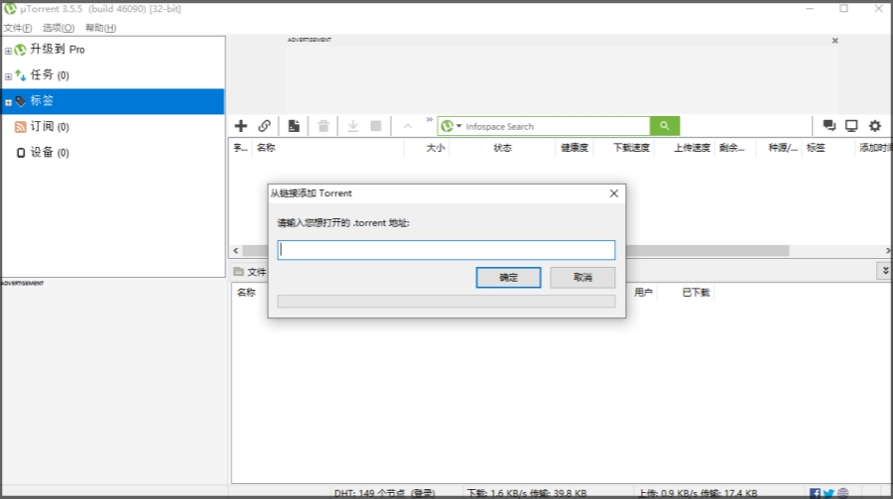893x499 pixels.
Task: Click the Create New Torrent icon
Action: (294, 126)
